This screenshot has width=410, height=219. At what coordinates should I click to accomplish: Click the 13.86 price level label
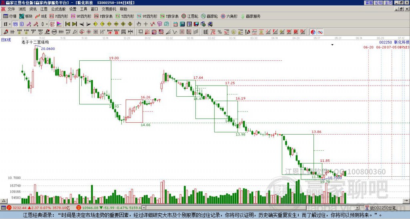tap(316, 132)
